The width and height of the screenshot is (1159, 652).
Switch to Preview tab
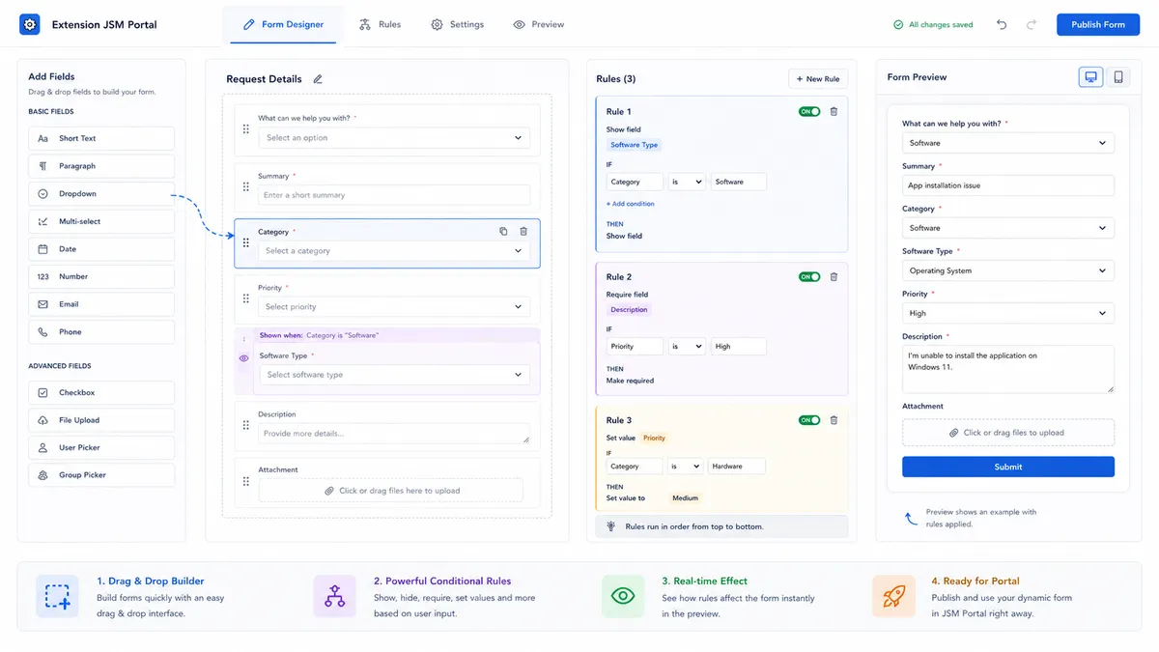point(539,24)
